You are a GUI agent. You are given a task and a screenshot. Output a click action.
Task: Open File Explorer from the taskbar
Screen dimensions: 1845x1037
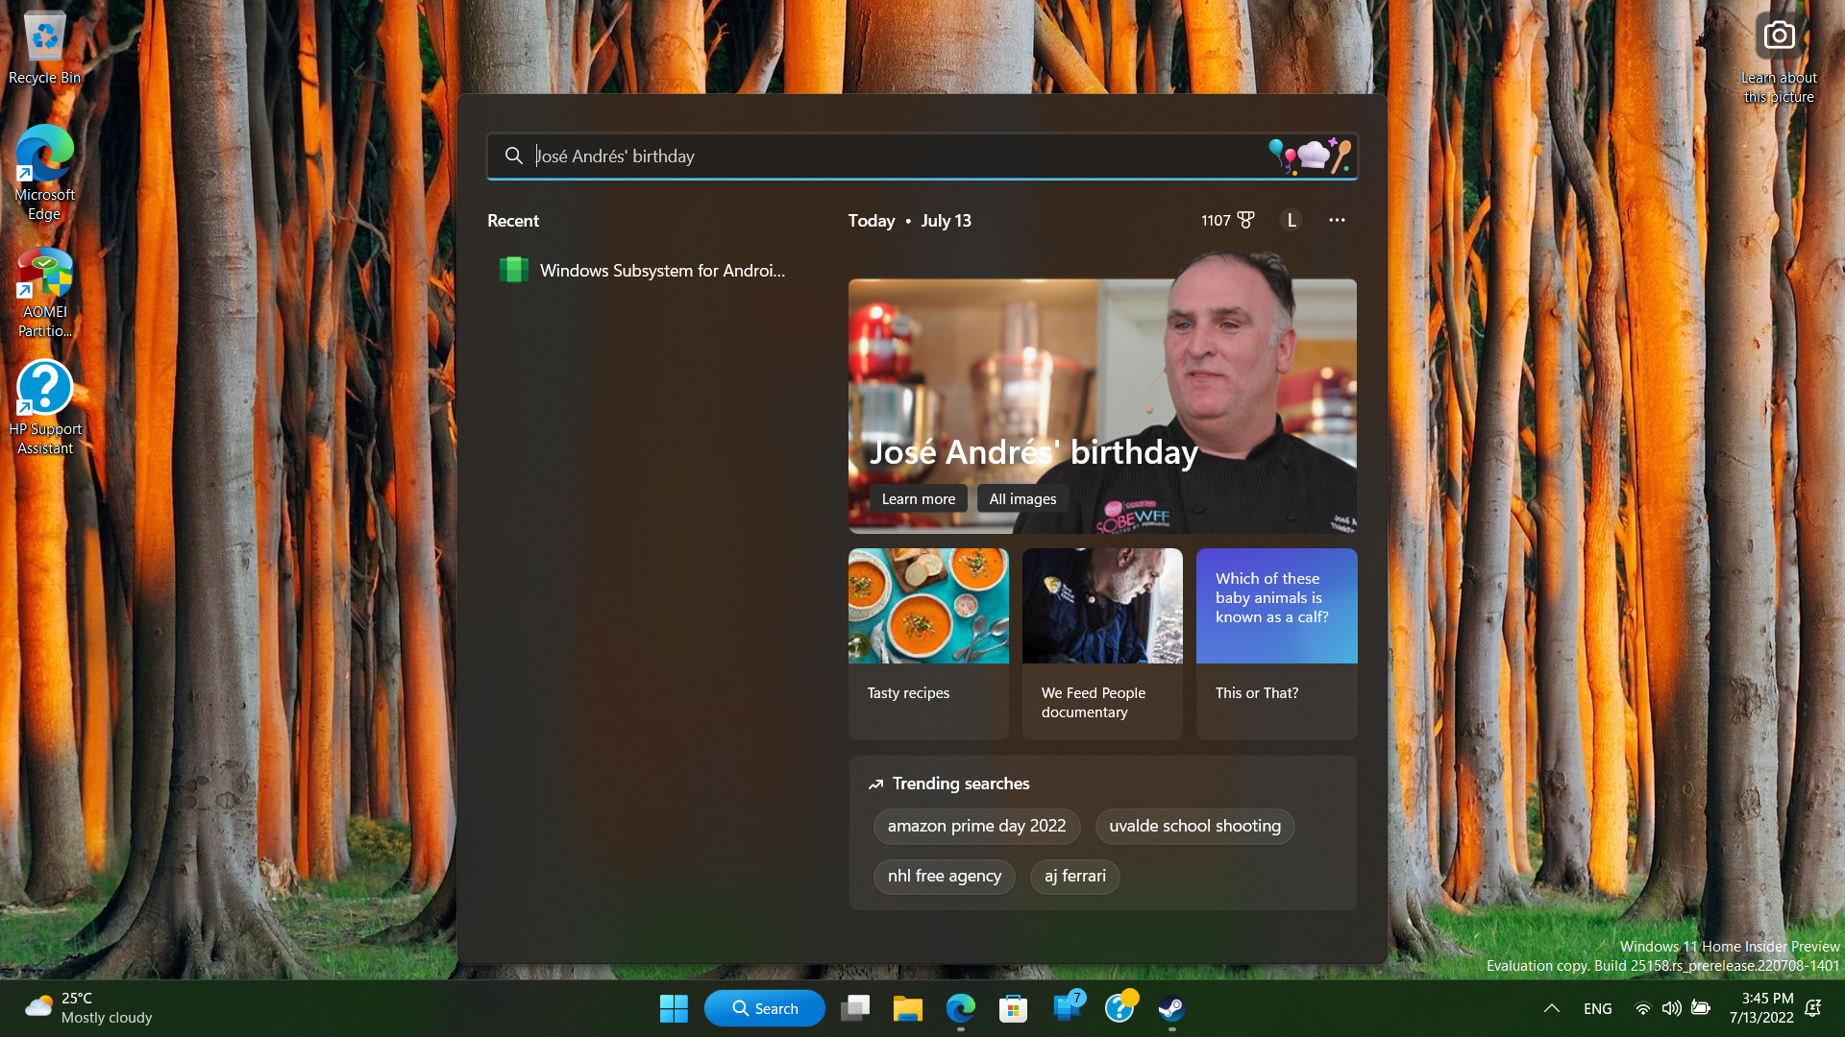(x=908, y=1008)
